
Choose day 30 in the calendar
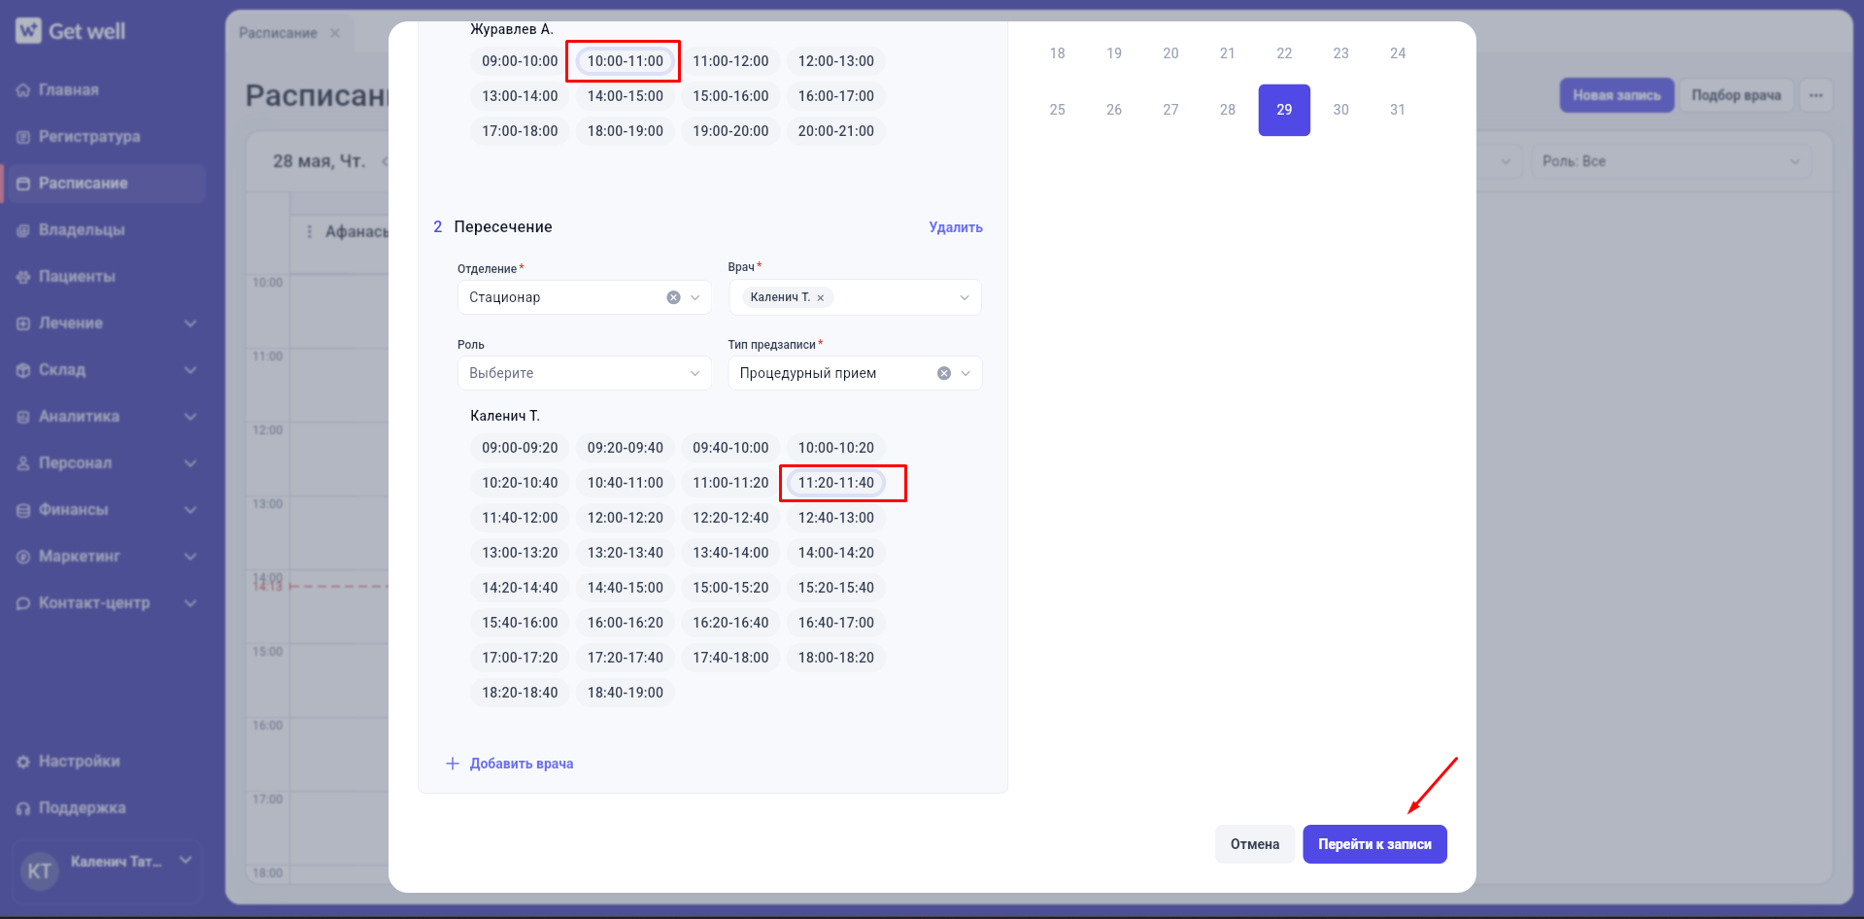tap(1340, 110)
